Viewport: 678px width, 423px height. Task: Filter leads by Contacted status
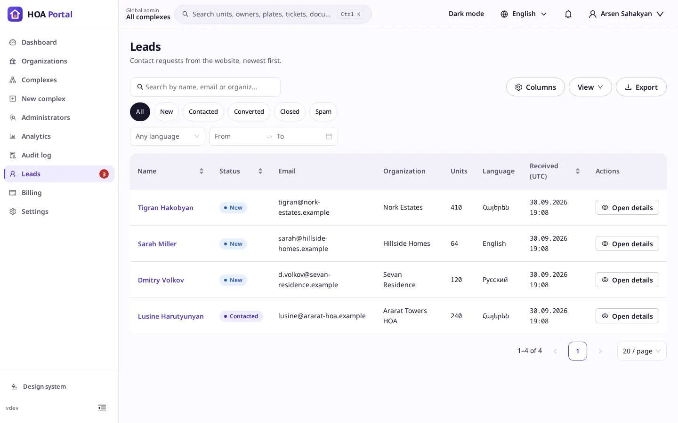[203, 112]
